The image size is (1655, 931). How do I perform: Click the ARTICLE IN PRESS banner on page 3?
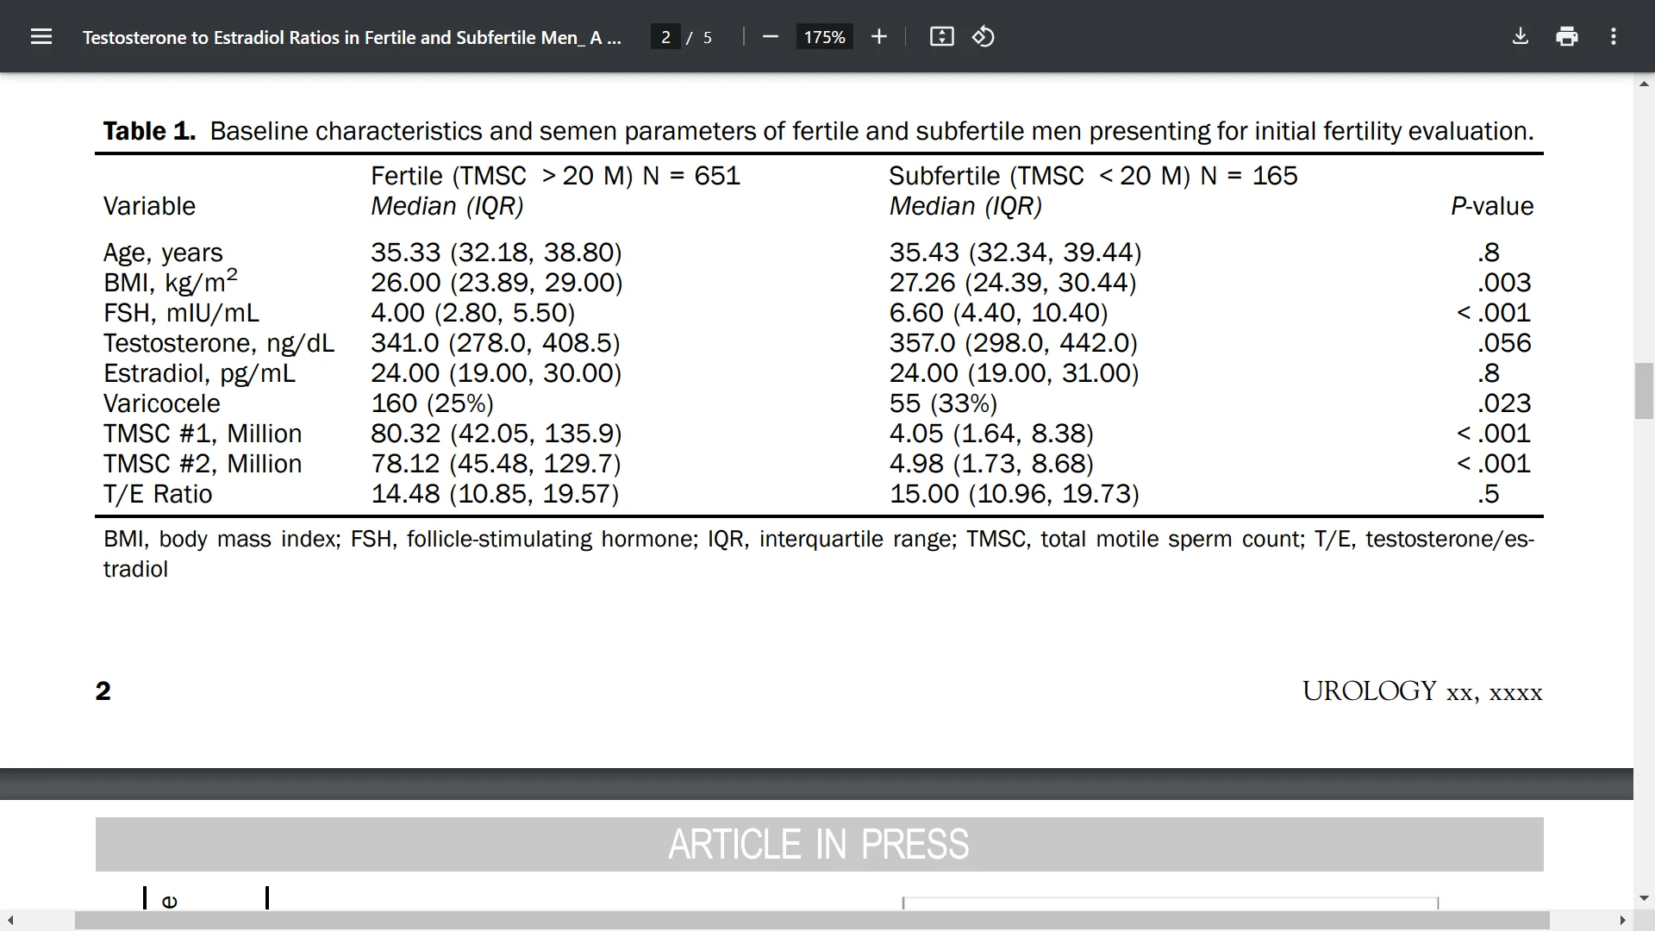pos(818,845)
